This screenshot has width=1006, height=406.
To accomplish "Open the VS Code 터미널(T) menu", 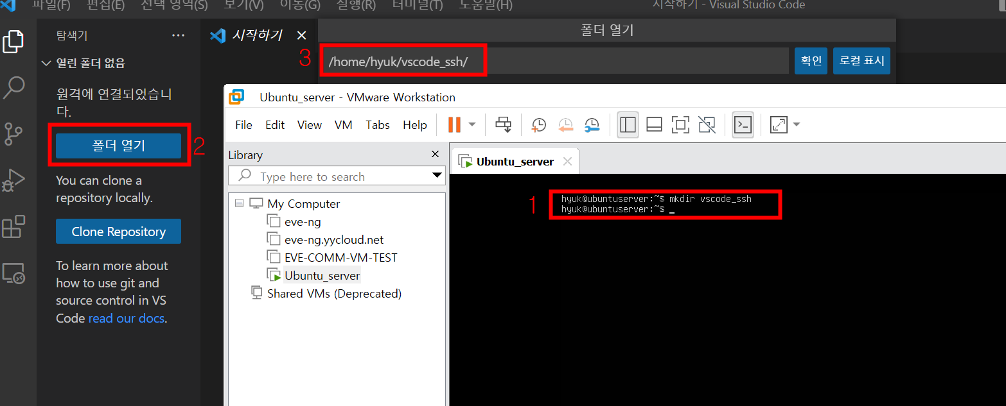I will [x=418, y=5].
